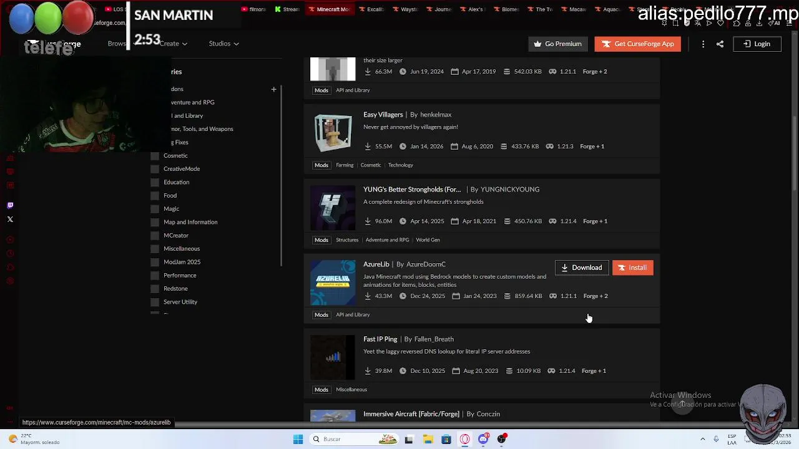Viewport: 799px width, 449px height.
Task: Check the Redstone category checkbox
Action: (x=155, y=289)
